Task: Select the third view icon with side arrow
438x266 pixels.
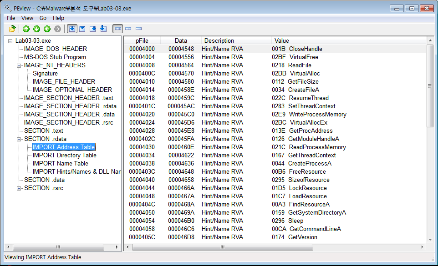Action: pos(93,29)
